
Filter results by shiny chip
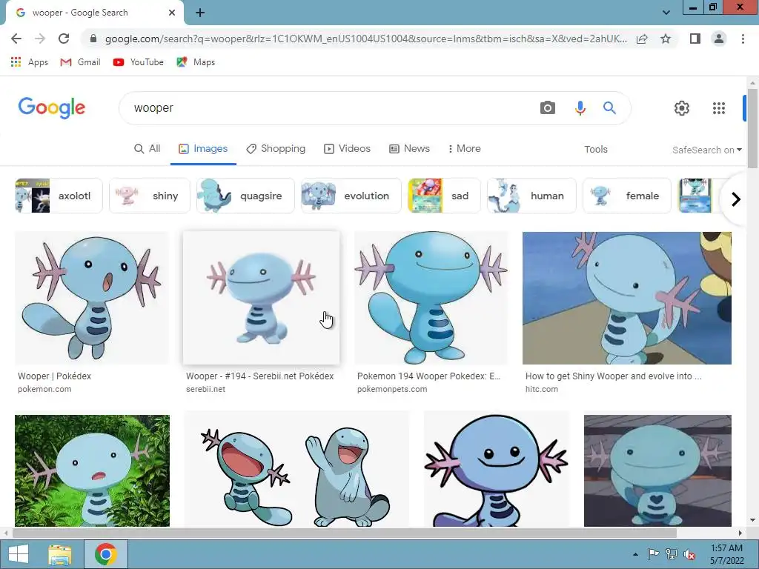tap(150, 196)
